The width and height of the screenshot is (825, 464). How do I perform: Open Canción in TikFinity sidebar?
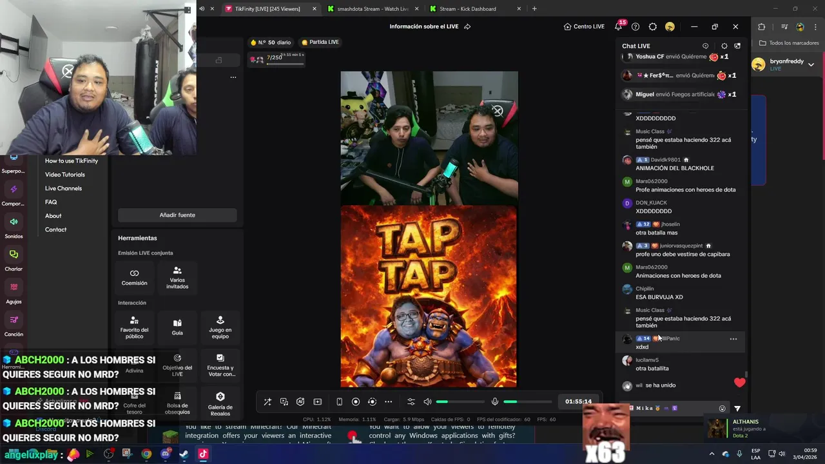coord(14,325)
